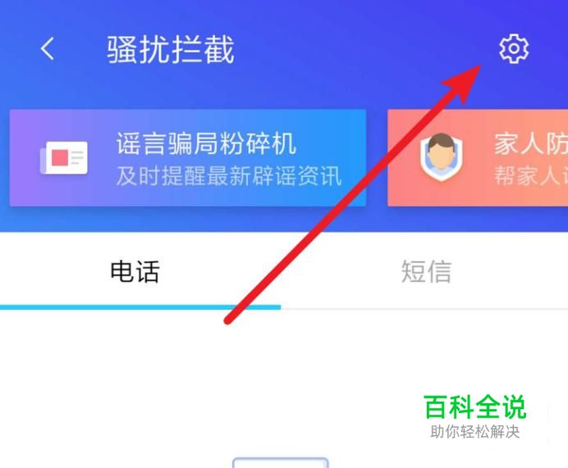568x468 pixels.
Task: Tap the tail of the red arrow
Action: tap(228, 320)
